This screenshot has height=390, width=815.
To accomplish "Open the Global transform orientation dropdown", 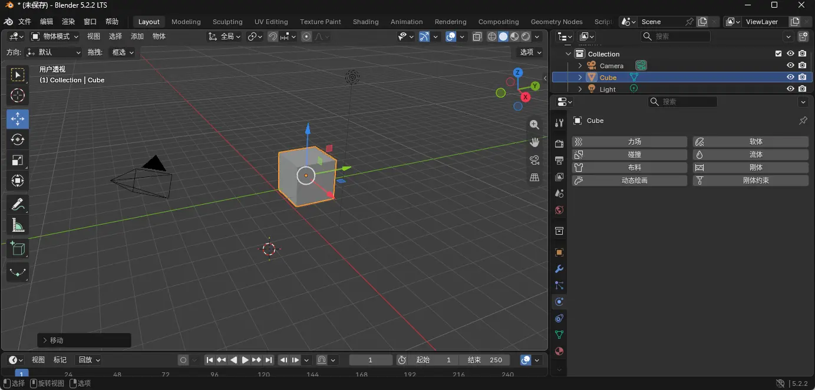I will click(x=225, y=36).
